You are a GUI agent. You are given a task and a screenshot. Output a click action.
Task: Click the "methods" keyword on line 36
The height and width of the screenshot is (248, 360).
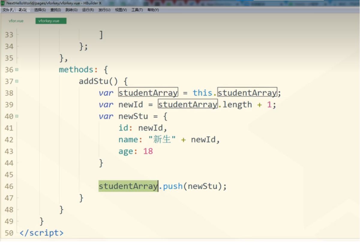76,70
